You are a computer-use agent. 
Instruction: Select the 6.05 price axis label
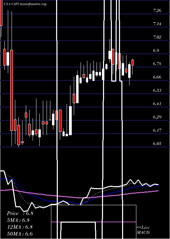(157, 144)
